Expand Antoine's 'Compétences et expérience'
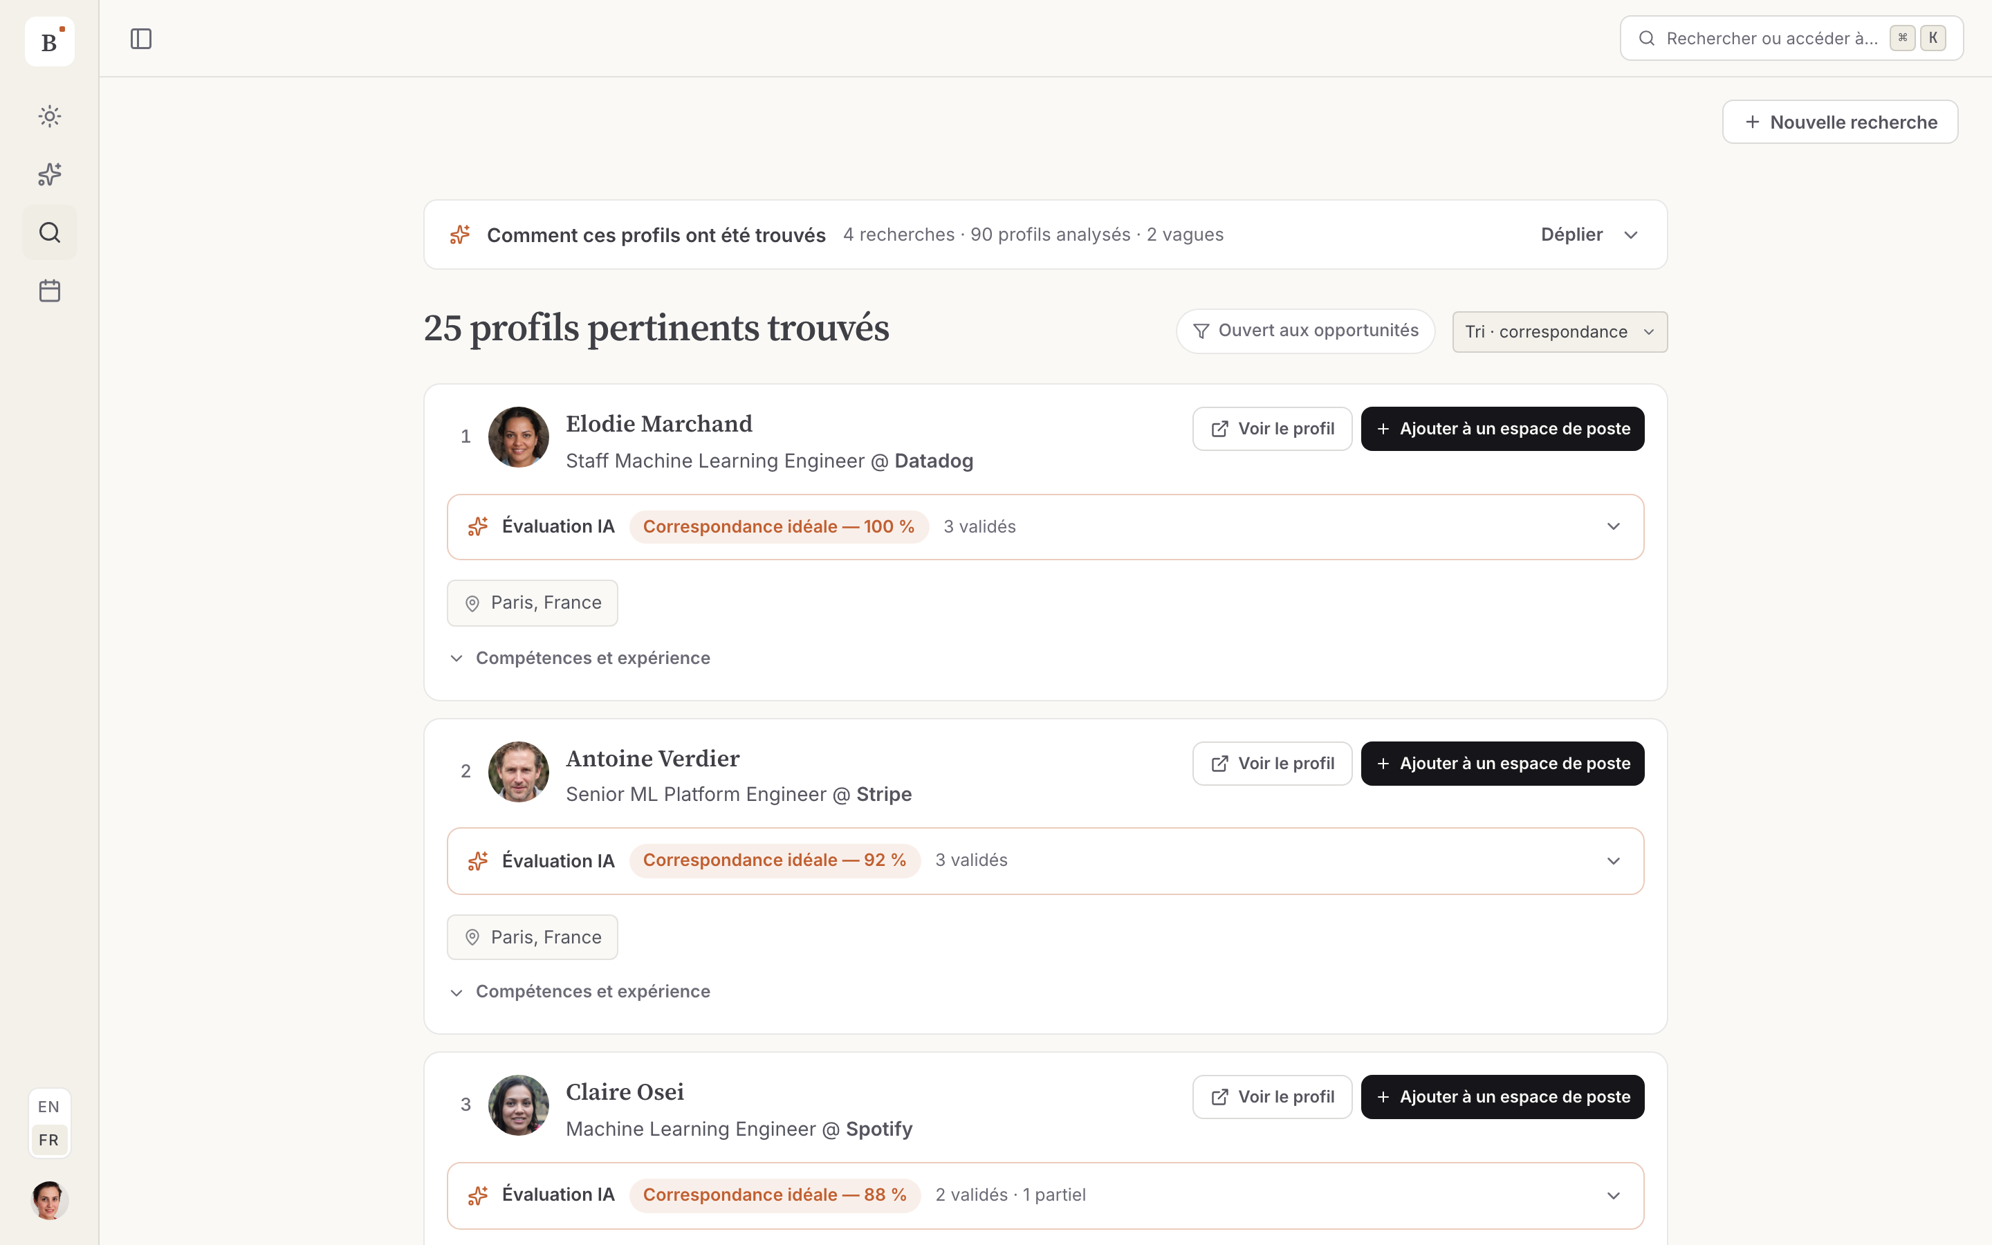1992x1245 pixels. 580,991
